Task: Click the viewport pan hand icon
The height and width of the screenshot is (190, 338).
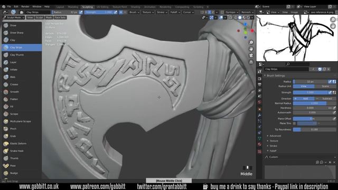Action: click(x=251, y=49)
